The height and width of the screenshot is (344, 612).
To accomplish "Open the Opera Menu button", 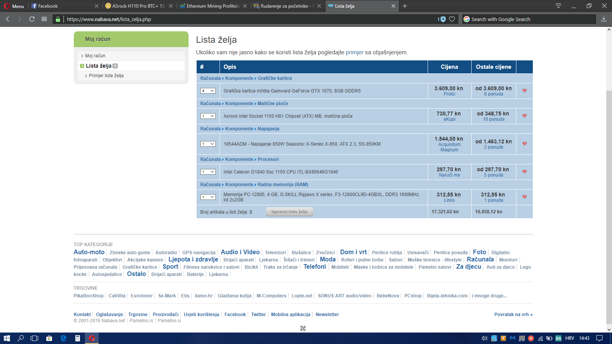I will (x=14, y=6).
